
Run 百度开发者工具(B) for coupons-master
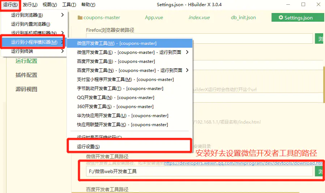[130, 61]
